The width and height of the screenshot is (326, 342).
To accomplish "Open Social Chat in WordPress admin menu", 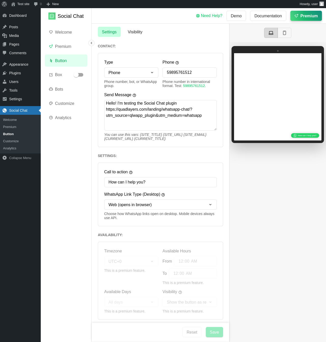I will point(20,110).
